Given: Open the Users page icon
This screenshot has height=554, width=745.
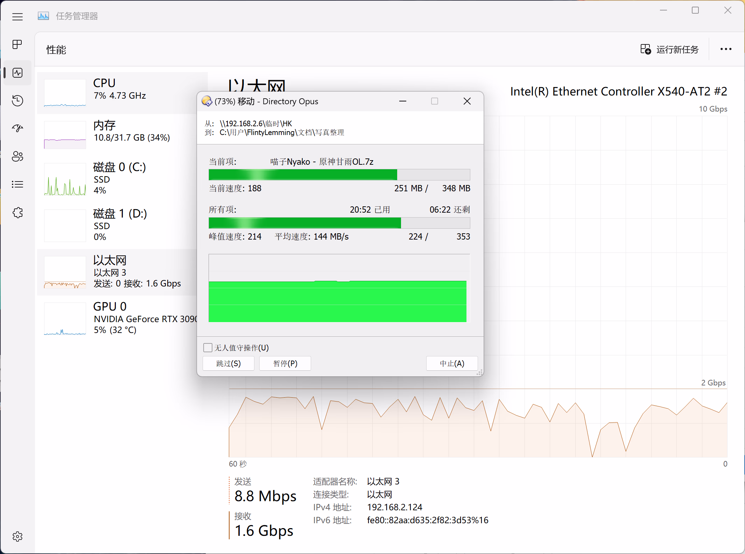Looking at the screenshot, I should (x=17, y=156).
